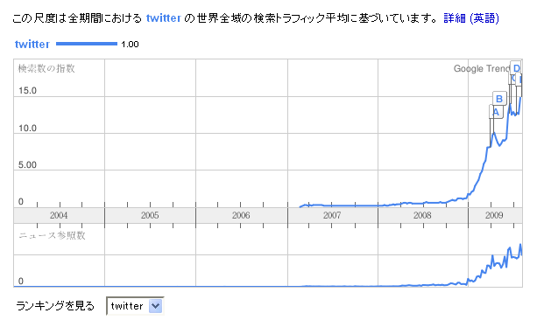Image resolution: width=537 pixels, height=327 pixels.
Task: Choose the 2009 year label
Action: point(494,215)
